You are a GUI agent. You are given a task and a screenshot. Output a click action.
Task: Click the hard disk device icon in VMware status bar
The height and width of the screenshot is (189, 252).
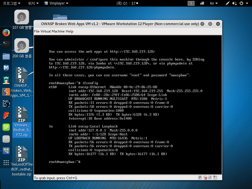[x=200, y=177]
